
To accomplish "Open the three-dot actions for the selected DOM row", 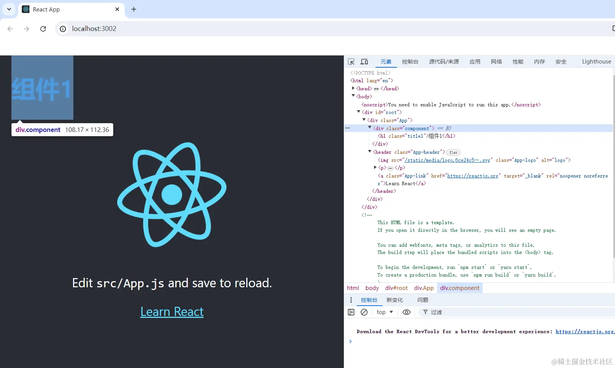I will coord(348,128).
